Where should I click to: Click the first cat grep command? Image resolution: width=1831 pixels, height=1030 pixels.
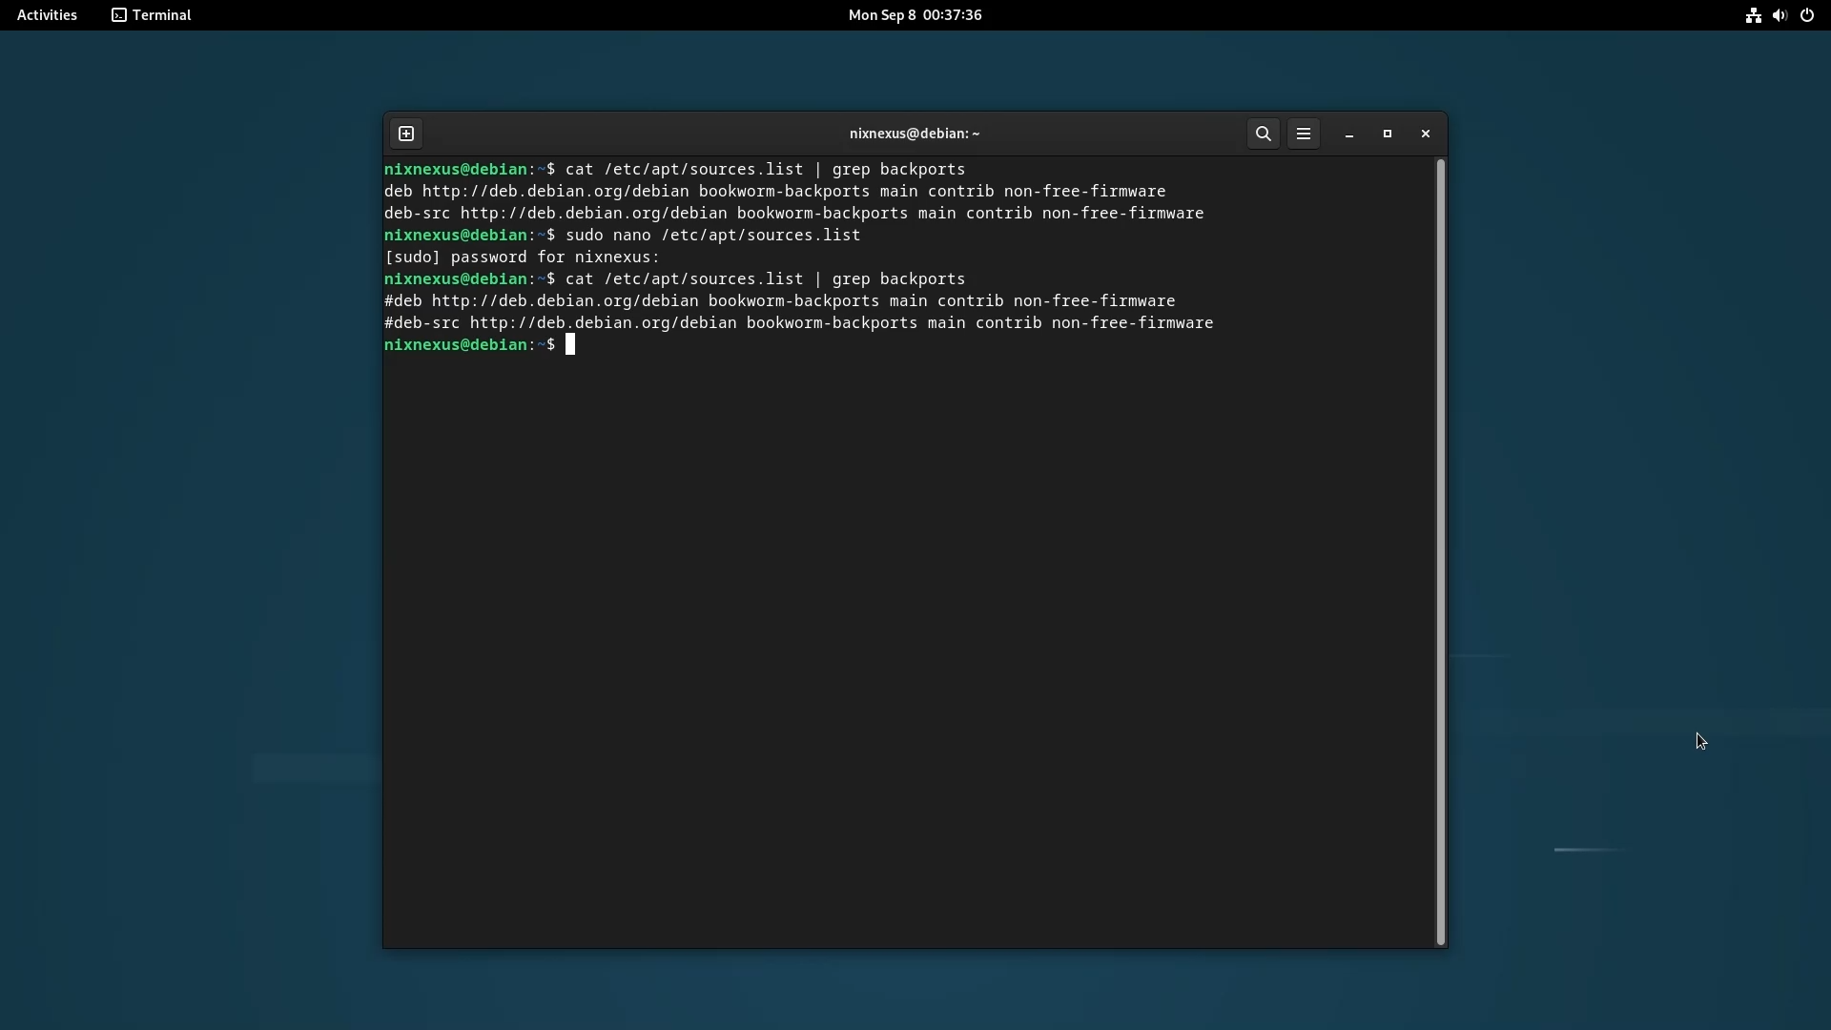pos(765,170)
